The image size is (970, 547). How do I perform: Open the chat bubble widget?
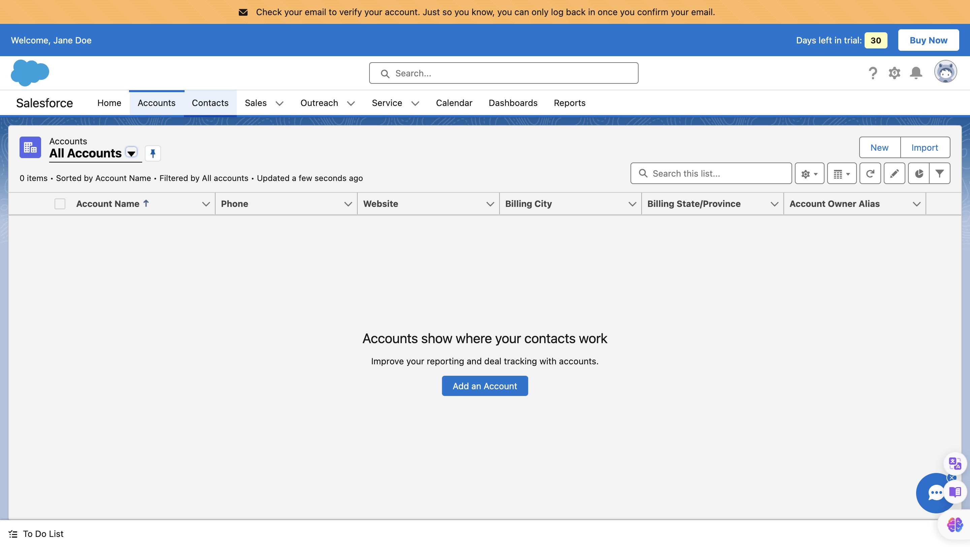[935, 493]
